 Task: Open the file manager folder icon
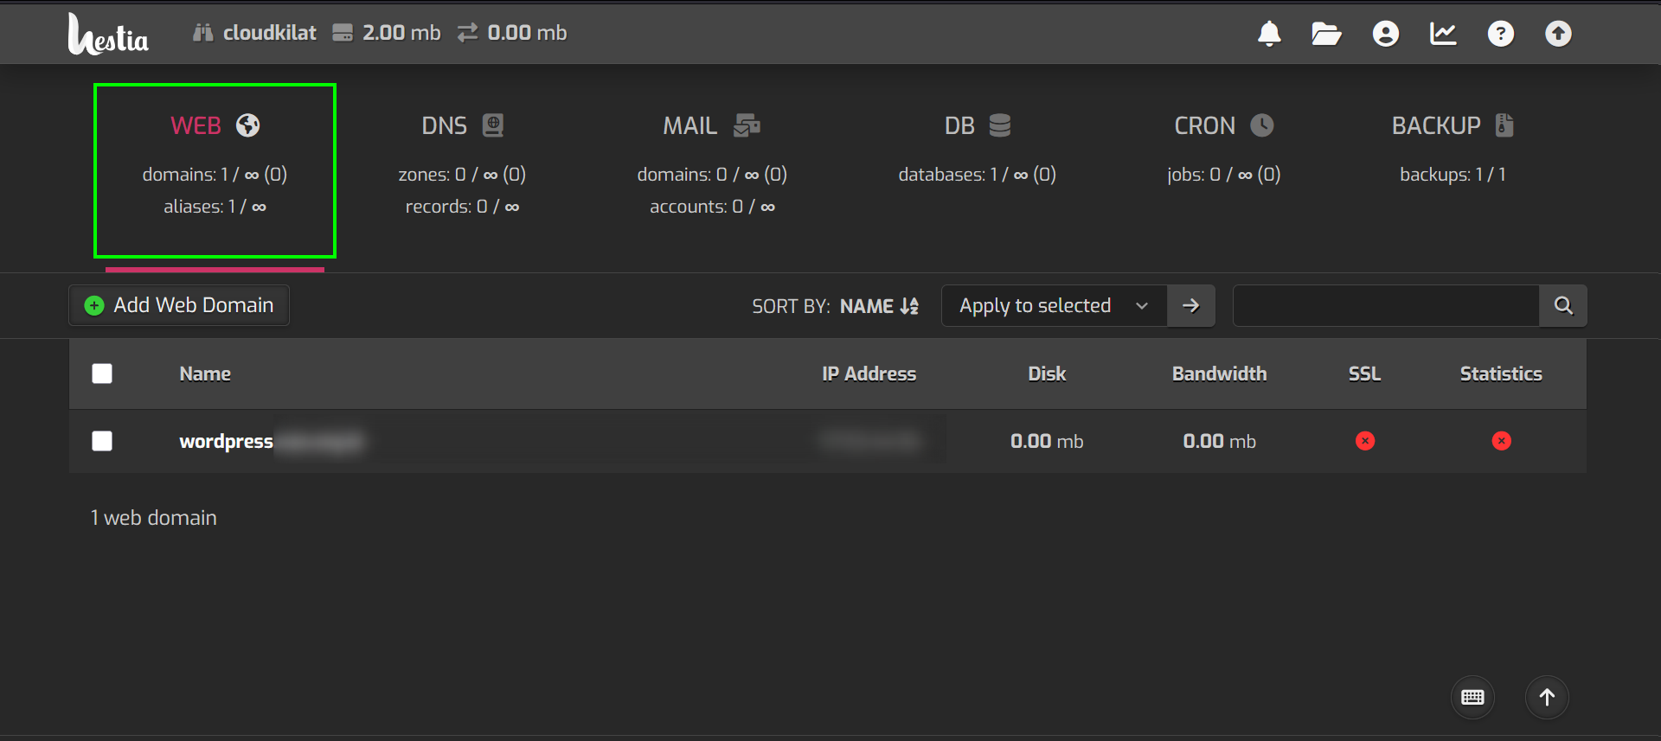pos(1326,34)
